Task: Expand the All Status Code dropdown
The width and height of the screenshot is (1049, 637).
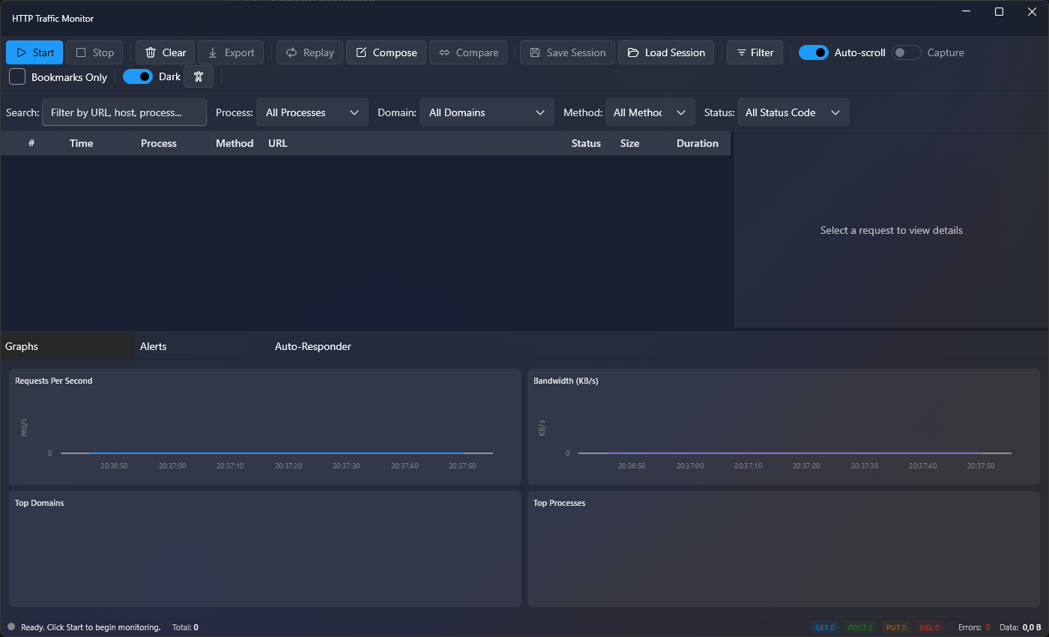Action: point(793,112)
